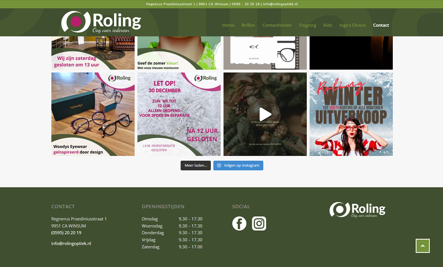Screen dimensions: 443x267
Task: Click the white Roling logo in the footer
Action: 357,210
